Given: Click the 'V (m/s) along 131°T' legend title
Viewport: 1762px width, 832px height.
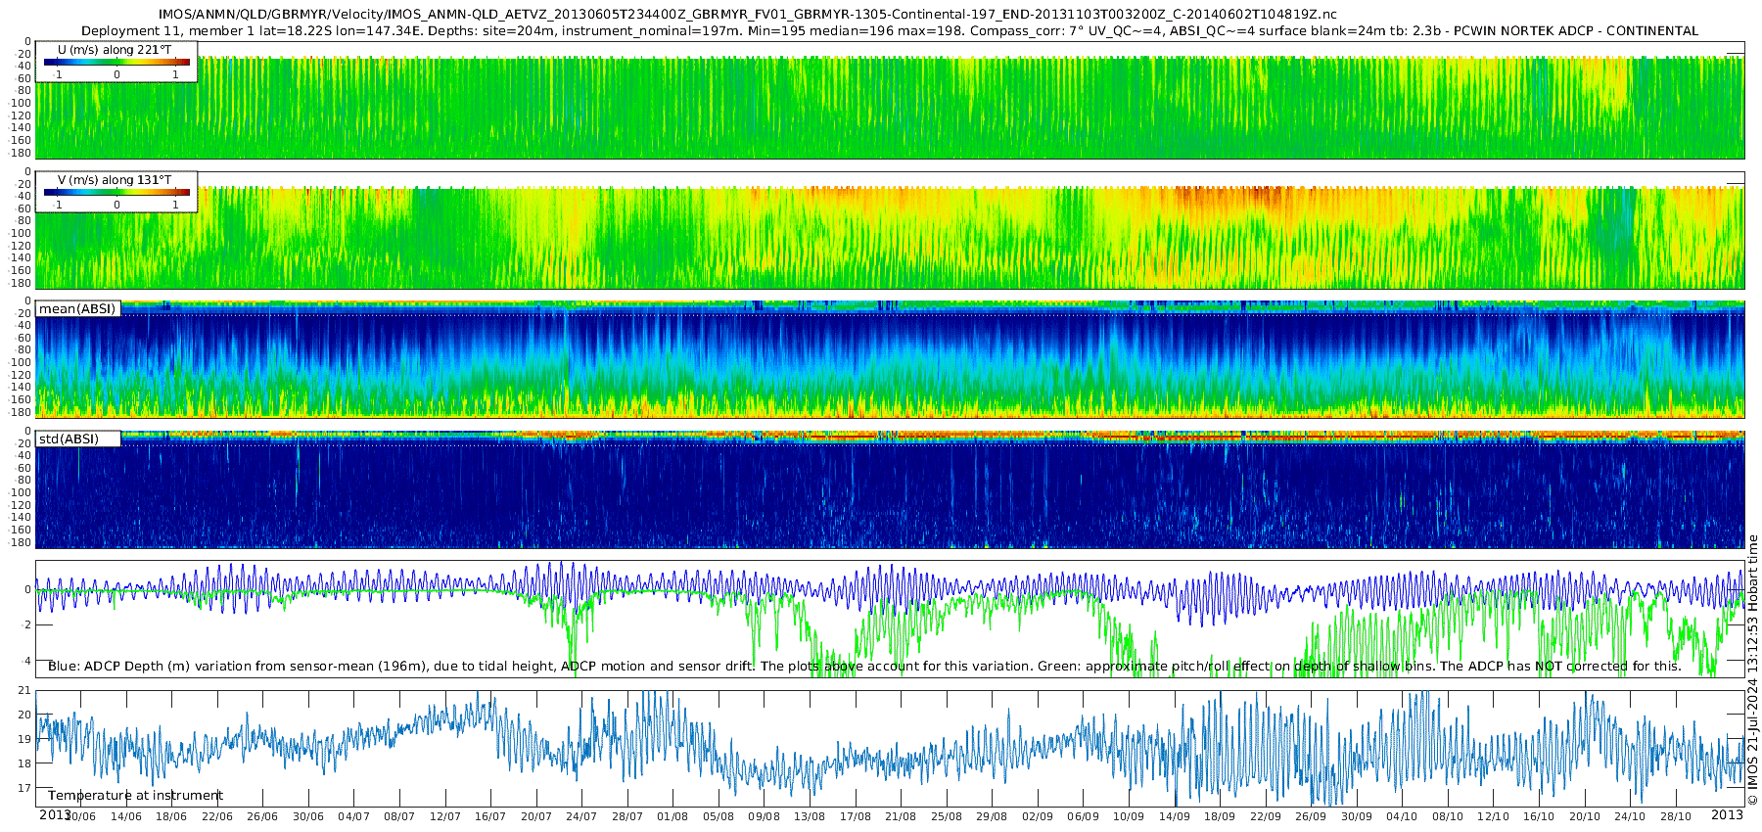Looking at the screenshot, I should (115, 180).
